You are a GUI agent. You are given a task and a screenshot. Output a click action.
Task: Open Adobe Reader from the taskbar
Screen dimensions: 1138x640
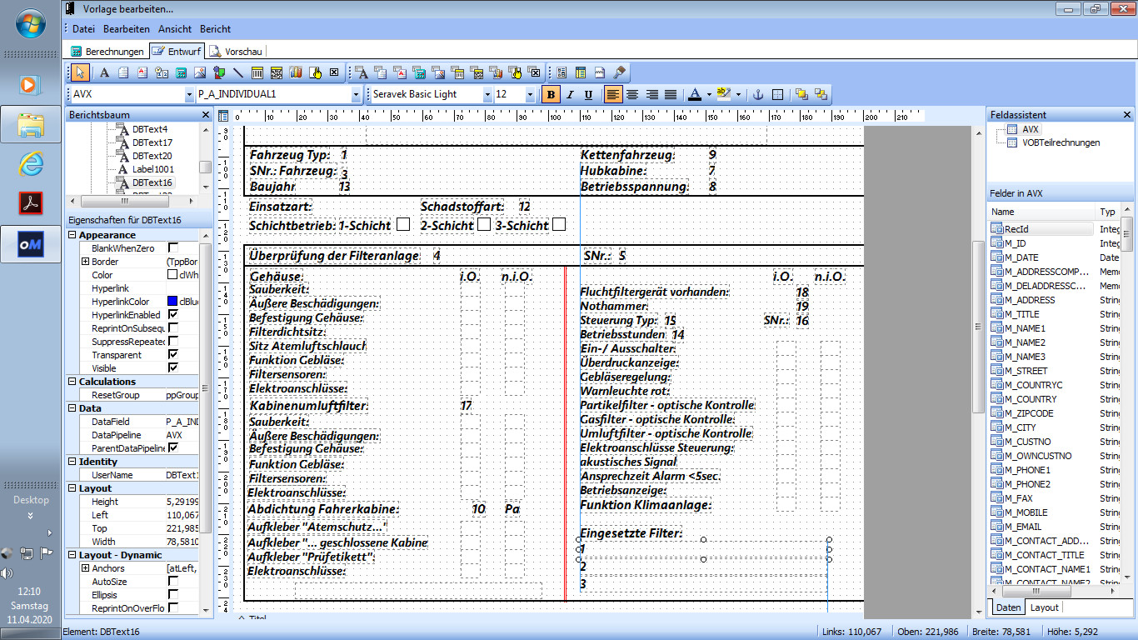30,203
